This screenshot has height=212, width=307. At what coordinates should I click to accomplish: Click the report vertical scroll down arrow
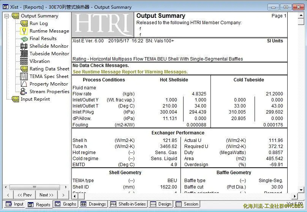click(x=301, y=190)
